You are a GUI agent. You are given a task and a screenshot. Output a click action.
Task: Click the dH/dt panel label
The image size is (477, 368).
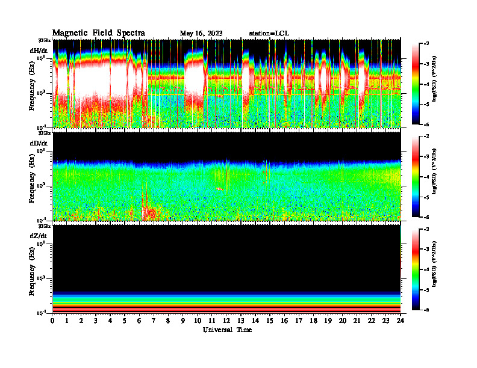(39, 50)
